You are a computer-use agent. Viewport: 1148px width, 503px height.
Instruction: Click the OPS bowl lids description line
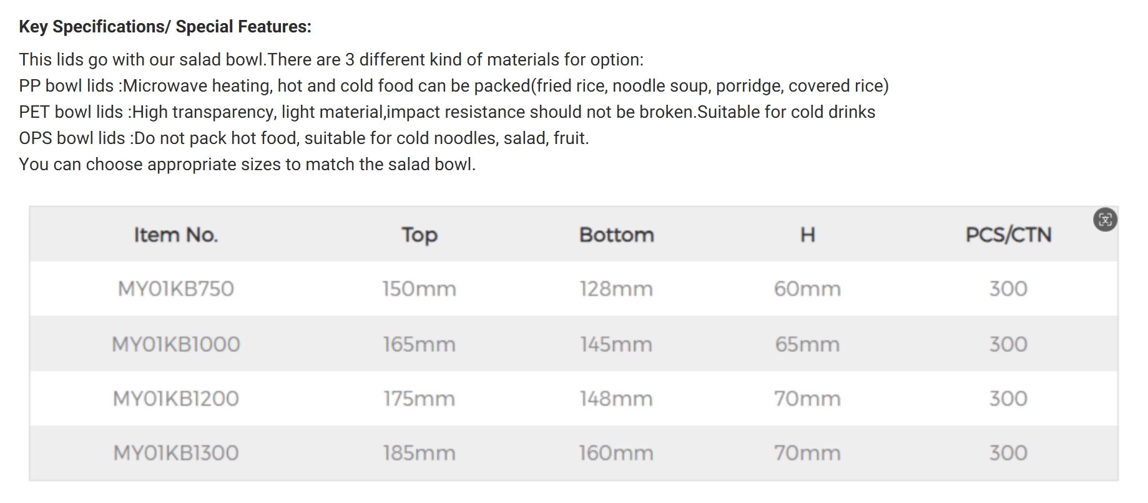304,138
